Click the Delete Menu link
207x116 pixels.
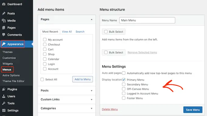coord(110,109)
